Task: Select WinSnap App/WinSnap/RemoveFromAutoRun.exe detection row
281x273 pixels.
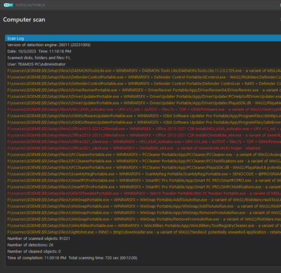Action: tap(143, 213)
